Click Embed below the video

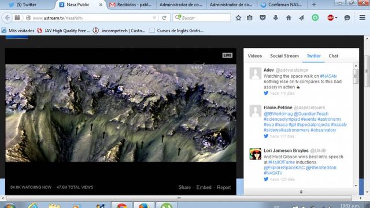204,187
